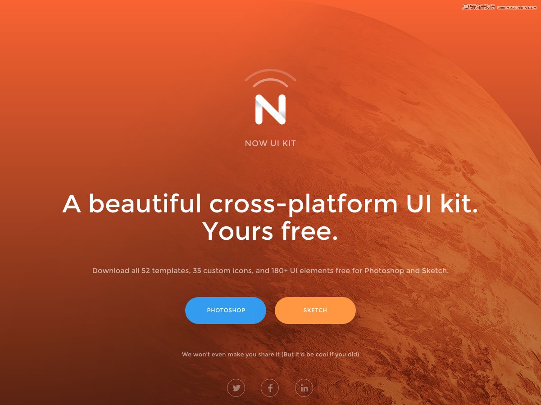Open the Twitter share icon
Image resolution: width=541 pixels, height=405 pixels.
point(236,388)
